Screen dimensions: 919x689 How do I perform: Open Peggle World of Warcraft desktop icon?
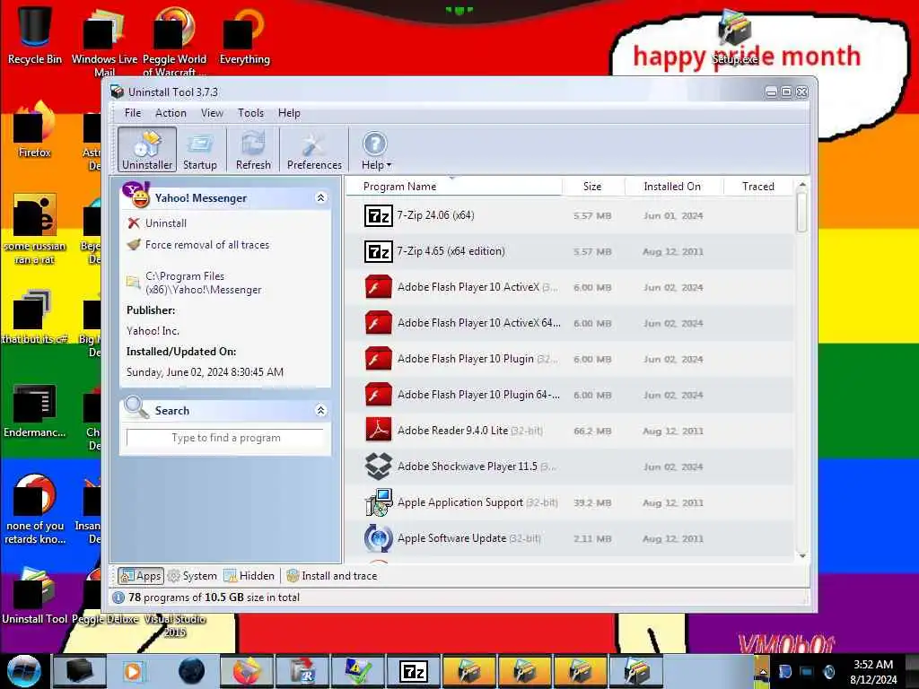[175, 41]
